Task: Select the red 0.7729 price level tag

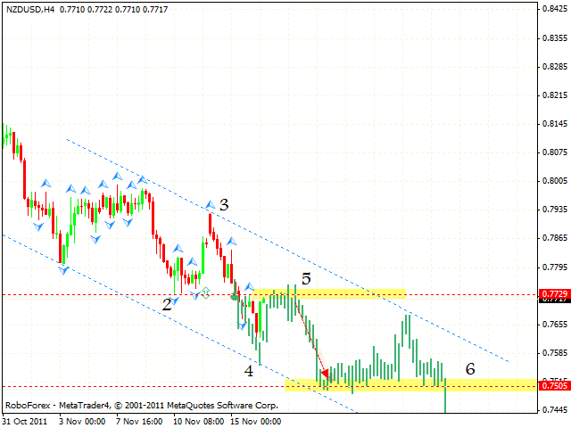Action: click(553, 293)
